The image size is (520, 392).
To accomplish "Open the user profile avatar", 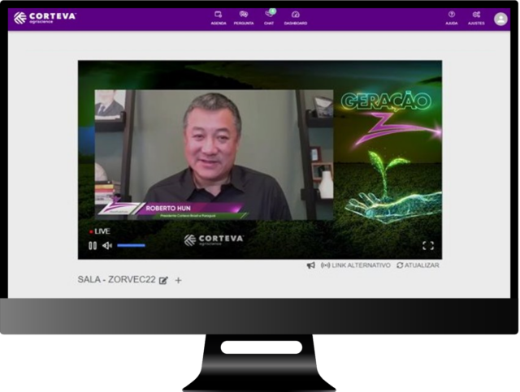I will 500,19.
